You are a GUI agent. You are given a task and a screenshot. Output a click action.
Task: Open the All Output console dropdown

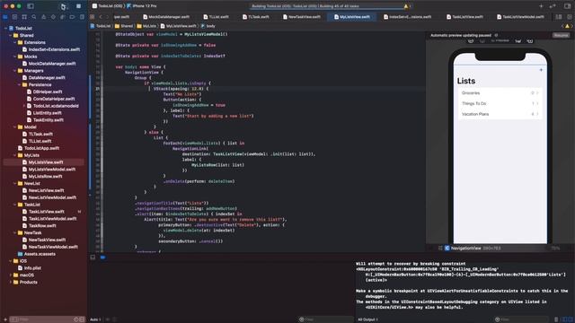[367, 319]
